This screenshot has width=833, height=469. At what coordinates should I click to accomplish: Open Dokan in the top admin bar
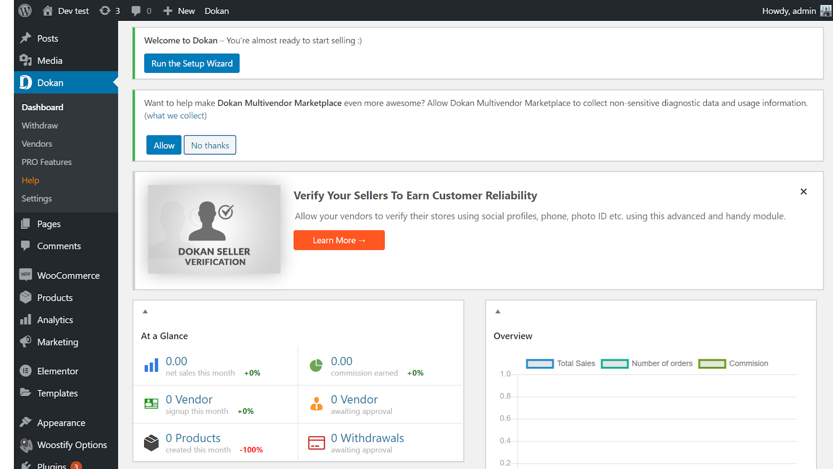click(x=217, y=11)
